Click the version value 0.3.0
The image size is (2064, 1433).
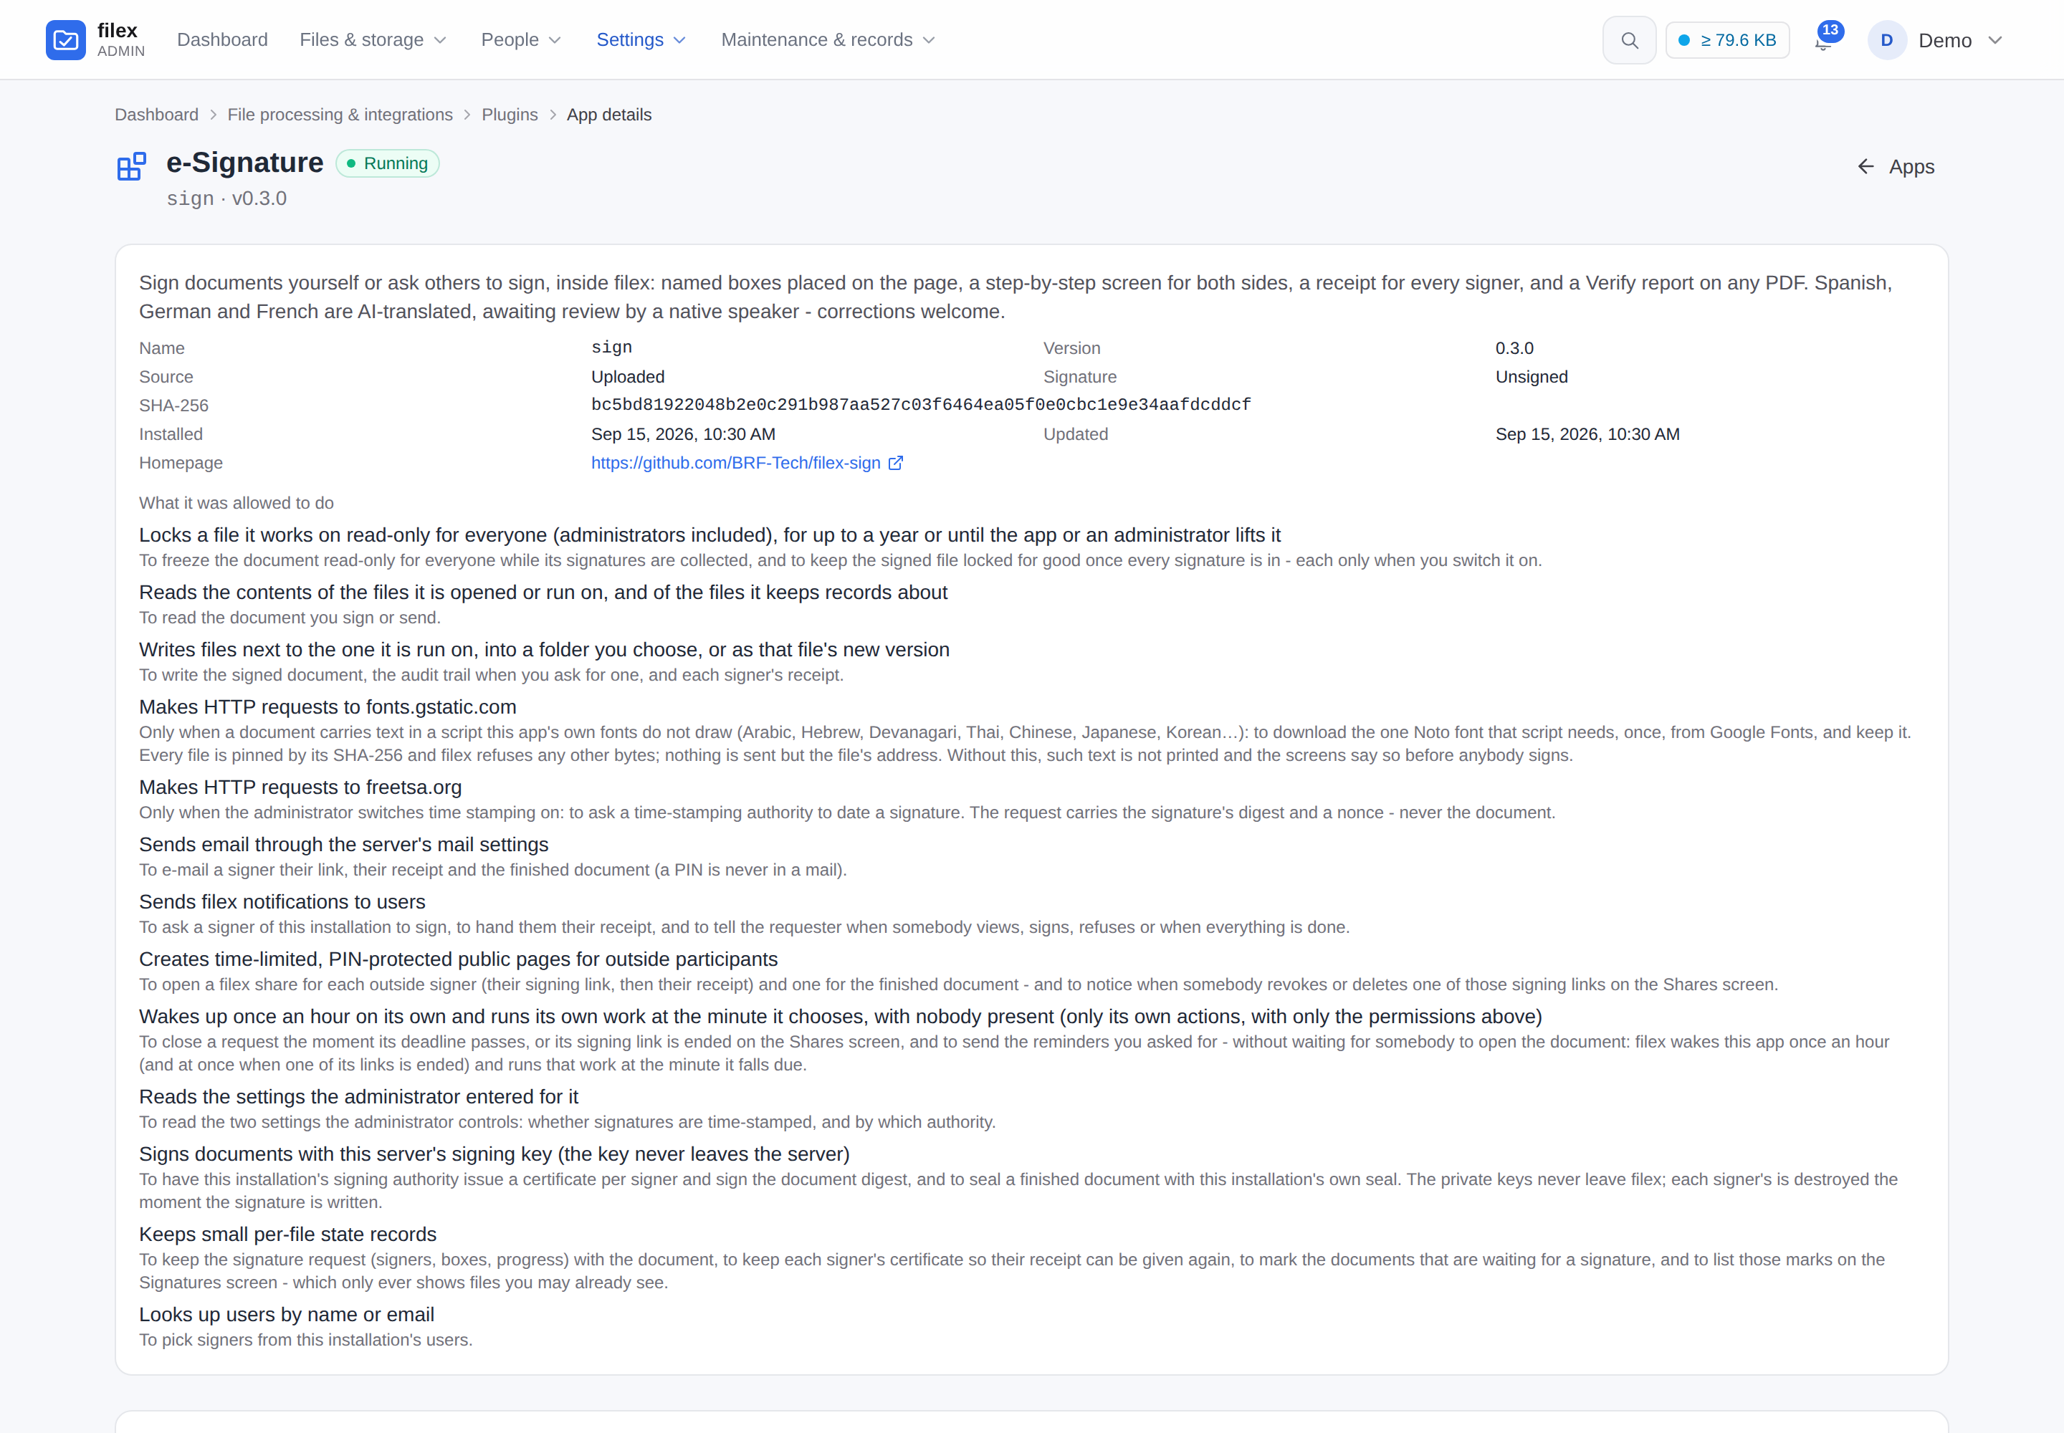tap(1514, 348)
